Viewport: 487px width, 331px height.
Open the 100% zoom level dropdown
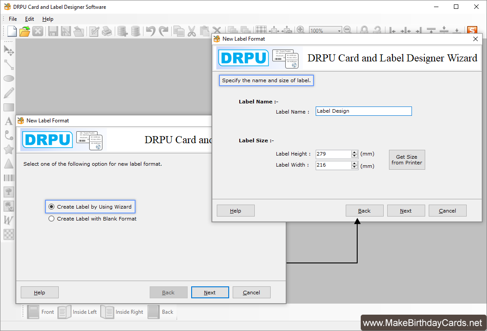pyautogui.click(x=339, y=31)
